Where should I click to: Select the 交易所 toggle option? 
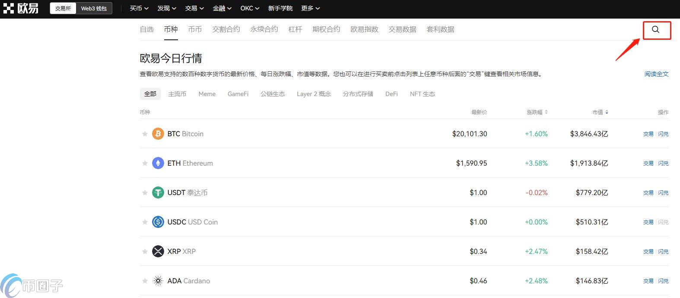point(63,8)
